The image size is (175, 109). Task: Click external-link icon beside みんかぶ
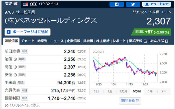tap(167, 41)
